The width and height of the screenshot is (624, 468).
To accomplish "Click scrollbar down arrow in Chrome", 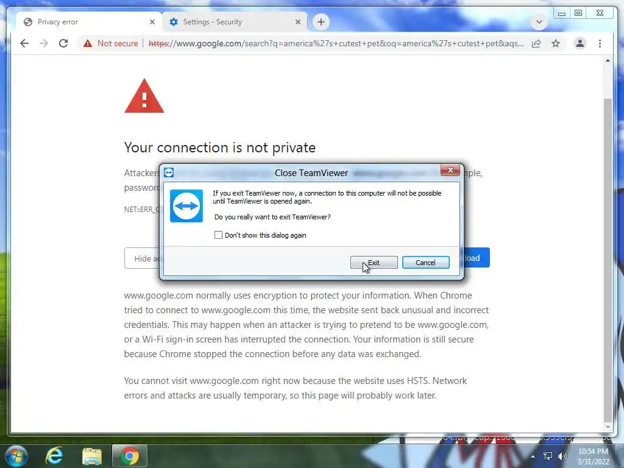I will pos(608,427).
